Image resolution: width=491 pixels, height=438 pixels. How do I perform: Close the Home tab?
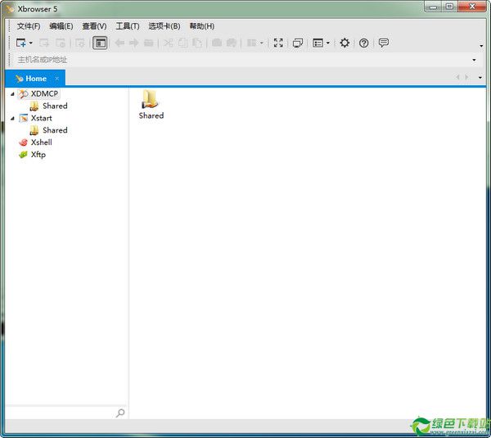tap(57, 79)
